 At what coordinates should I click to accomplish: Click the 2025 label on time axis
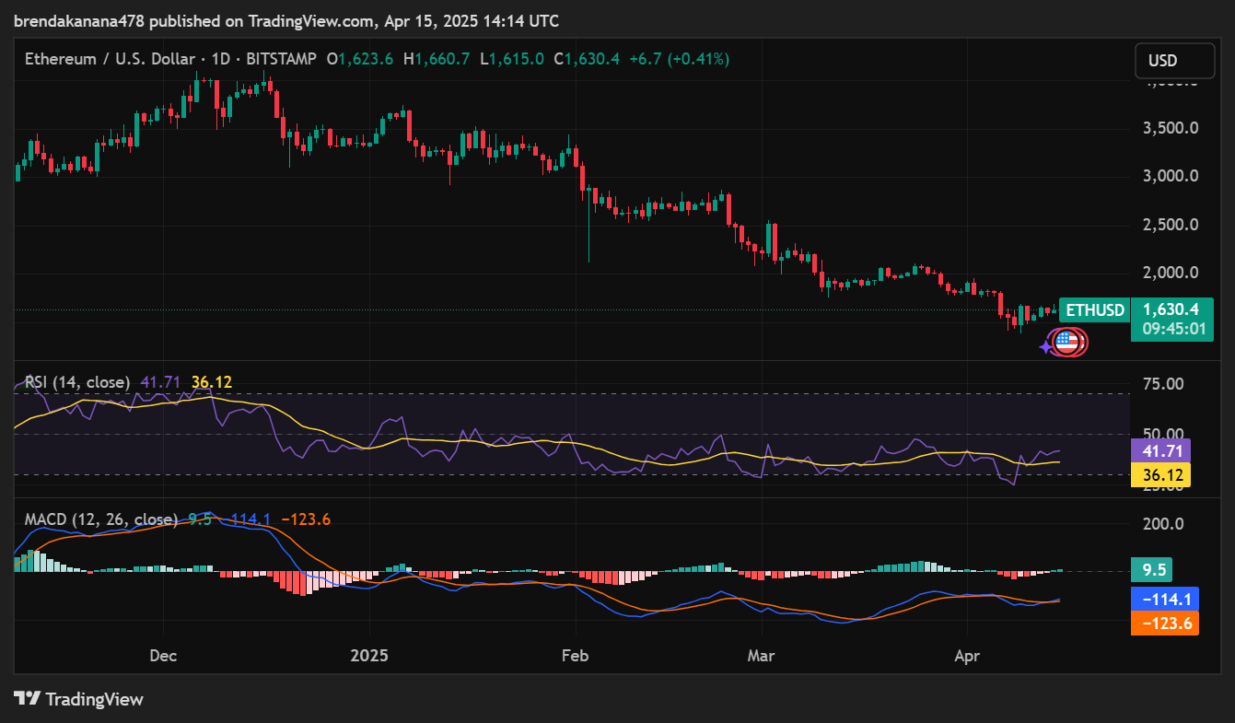[368, 657]
